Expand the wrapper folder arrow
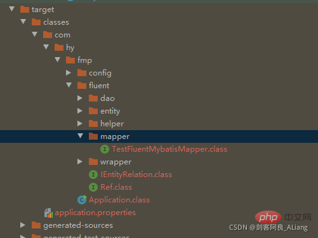 coord(80,162)
